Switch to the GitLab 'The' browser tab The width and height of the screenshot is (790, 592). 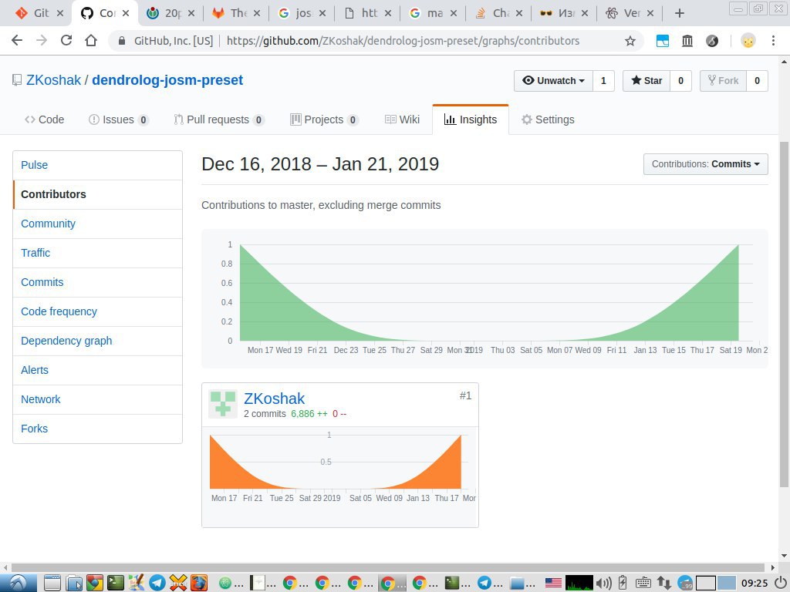pos(236,13)
